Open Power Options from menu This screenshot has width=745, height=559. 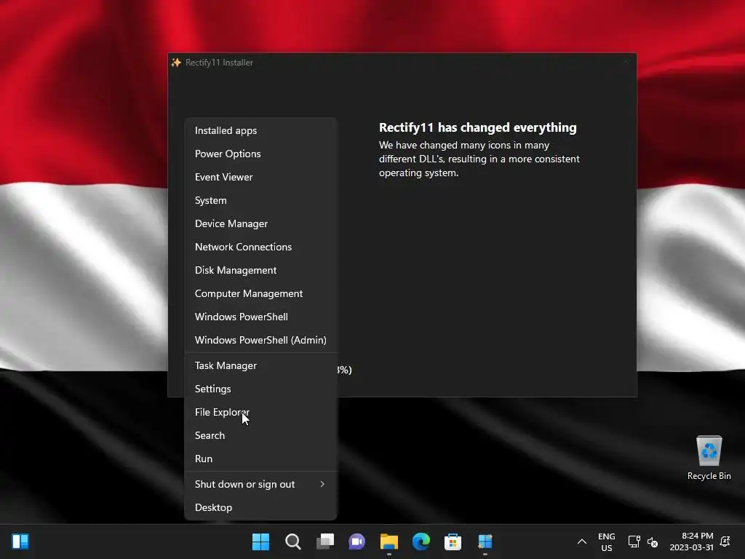point(261,154)
